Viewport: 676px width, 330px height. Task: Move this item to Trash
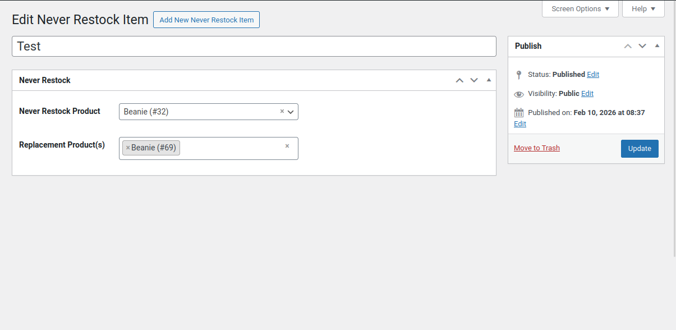(537, 148)
